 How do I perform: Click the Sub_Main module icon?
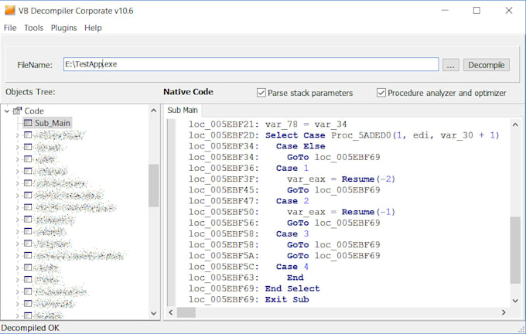click(28, 123)
